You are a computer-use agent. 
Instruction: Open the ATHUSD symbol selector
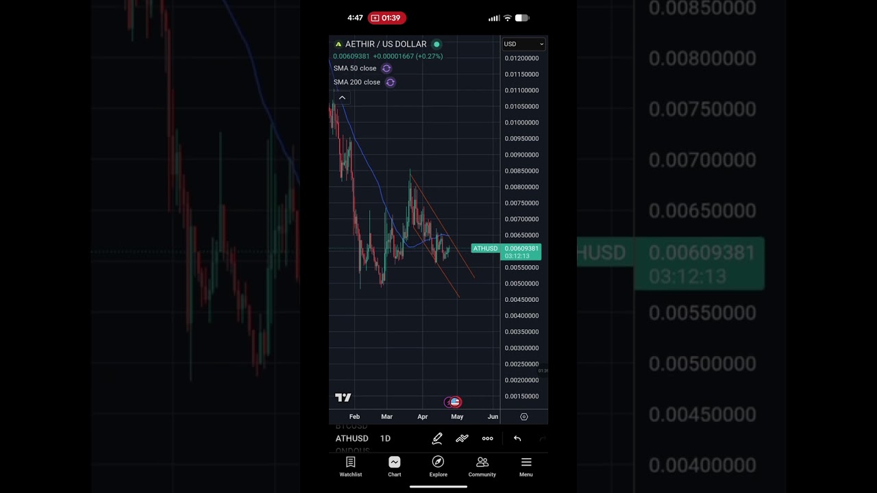click(352, 438)
